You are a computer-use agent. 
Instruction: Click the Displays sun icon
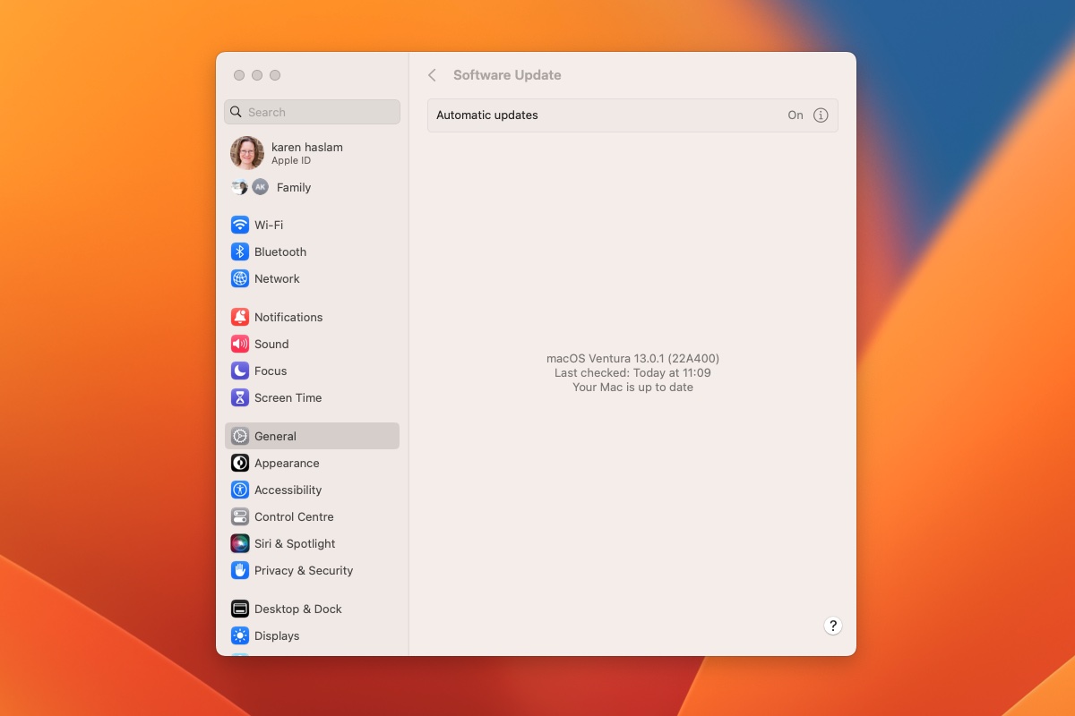point(239,635)
